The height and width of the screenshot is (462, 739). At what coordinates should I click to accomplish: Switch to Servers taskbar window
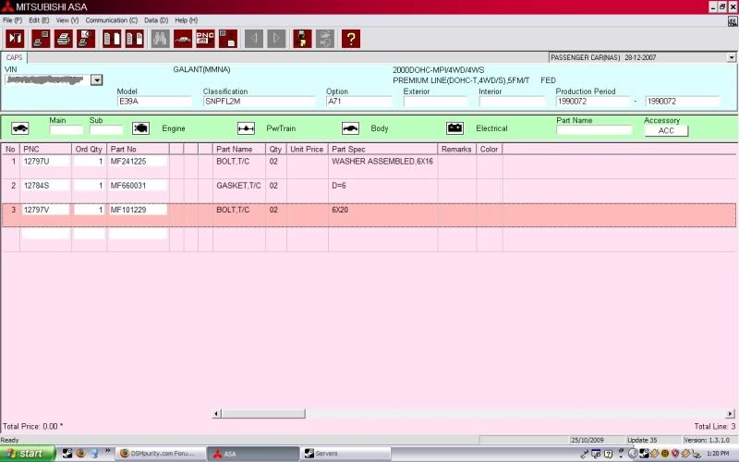[x=345, y=454]
